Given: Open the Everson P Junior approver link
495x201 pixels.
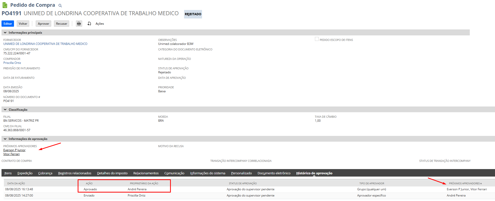Looking at the screenshot, I should 14,150.
